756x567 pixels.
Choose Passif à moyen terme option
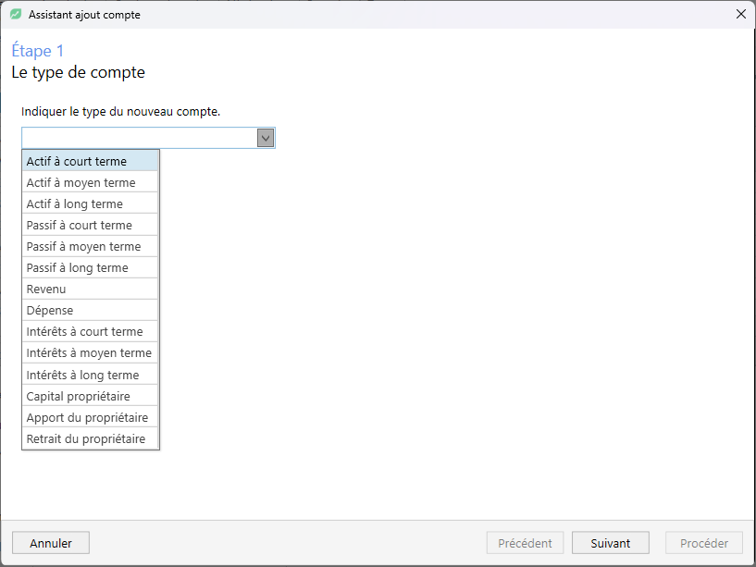[90, 246]
